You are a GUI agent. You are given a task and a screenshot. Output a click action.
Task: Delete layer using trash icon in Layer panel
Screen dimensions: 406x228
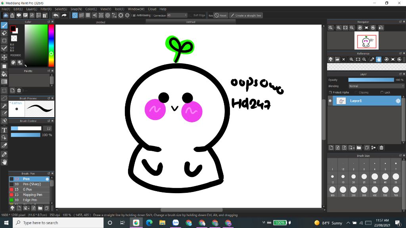381,148
